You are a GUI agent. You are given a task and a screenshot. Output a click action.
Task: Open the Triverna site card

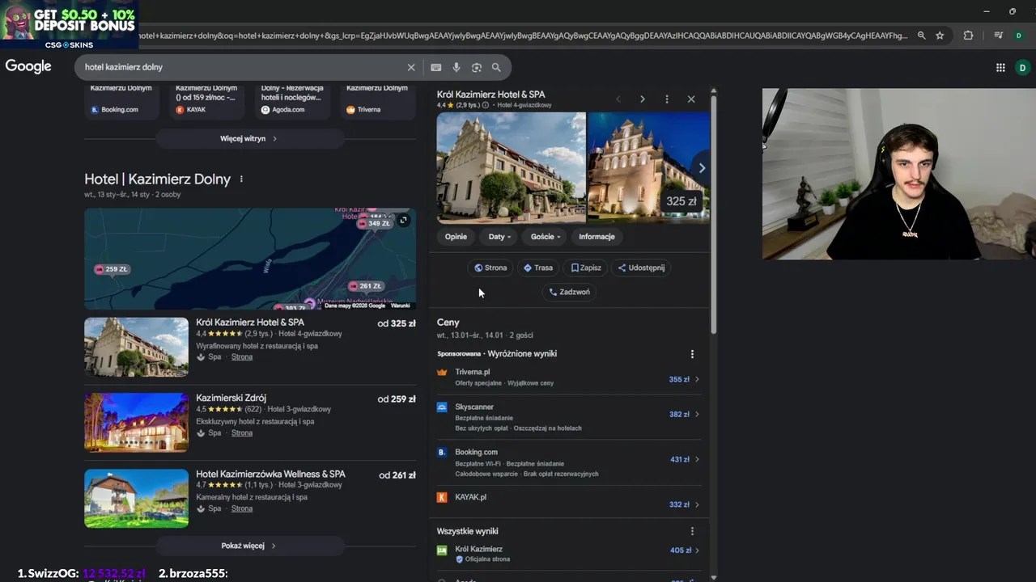pyautogui.click(x=377, y=102)
